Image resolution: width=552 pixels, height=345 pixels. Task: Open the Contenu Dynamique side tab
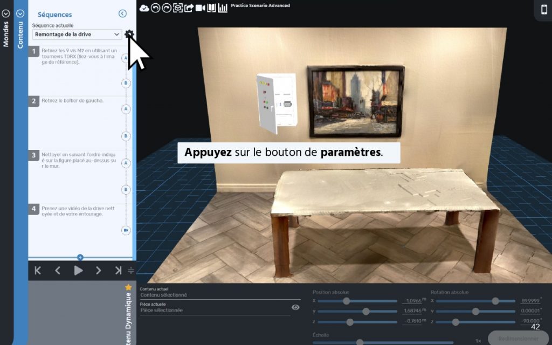click(128, 319)
